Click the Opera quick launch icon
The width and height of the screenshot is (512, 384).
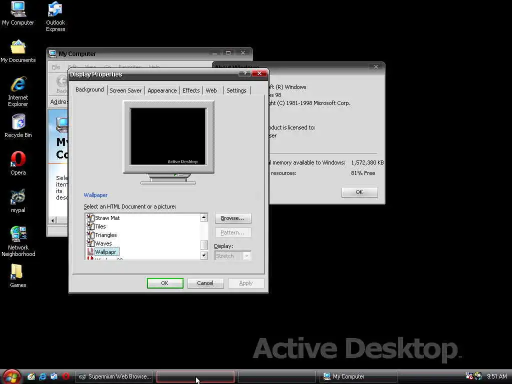(65, 376)
